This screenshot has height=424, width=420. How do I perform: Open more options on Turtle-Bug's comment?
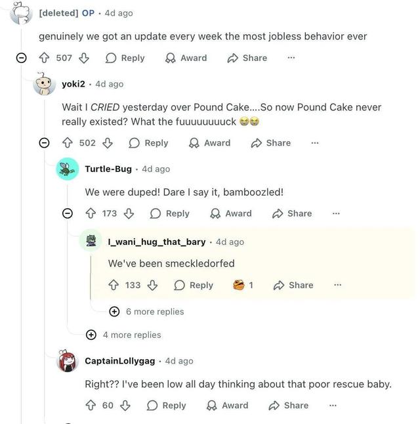point(336,213)
